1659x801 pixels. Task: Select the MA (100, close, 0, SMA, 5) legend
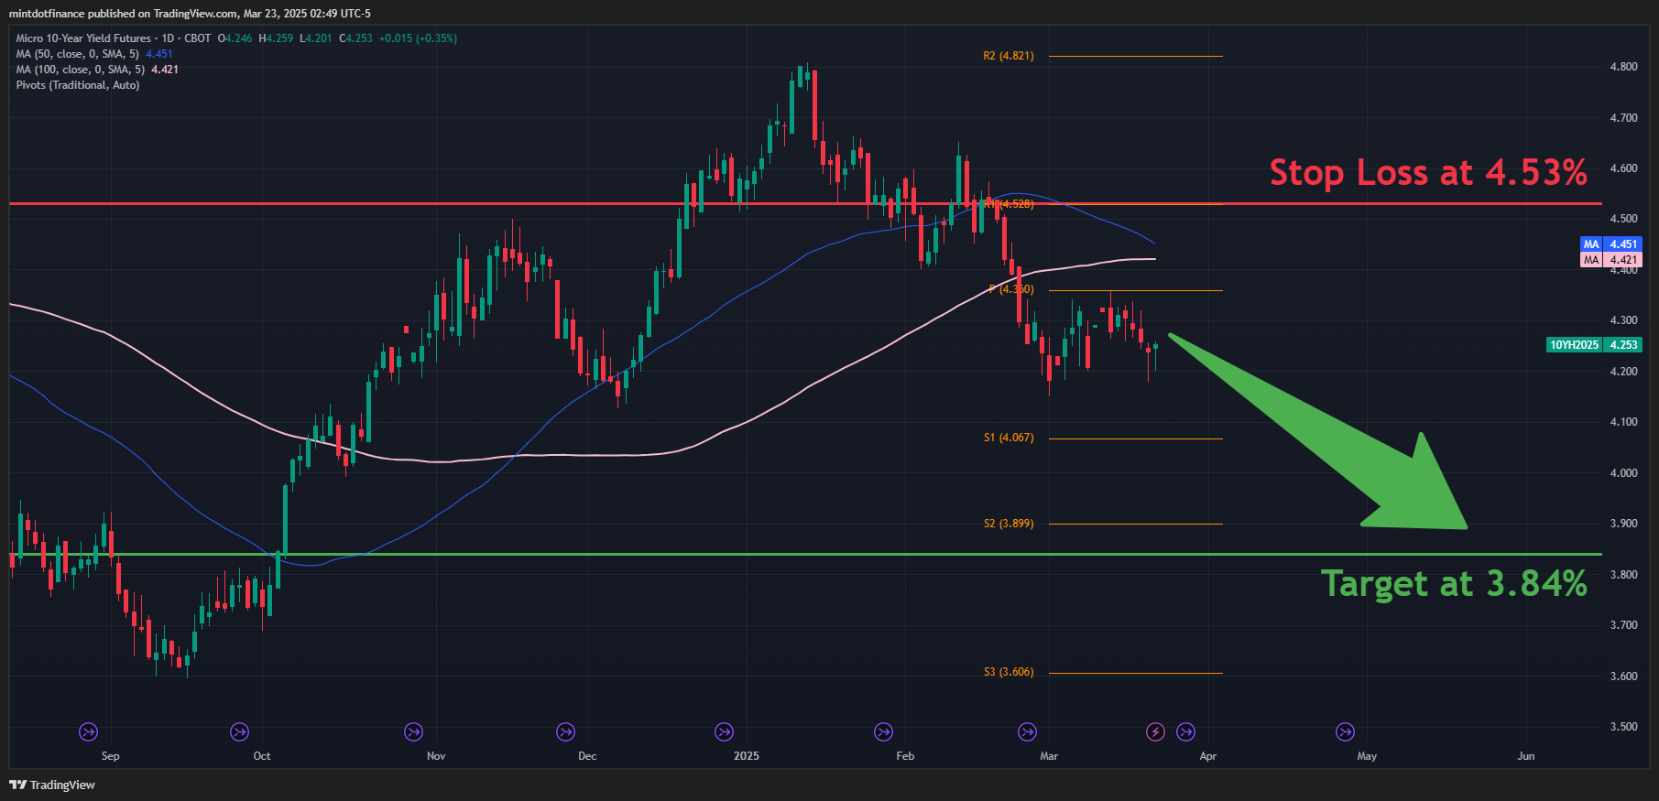(81, 70)
